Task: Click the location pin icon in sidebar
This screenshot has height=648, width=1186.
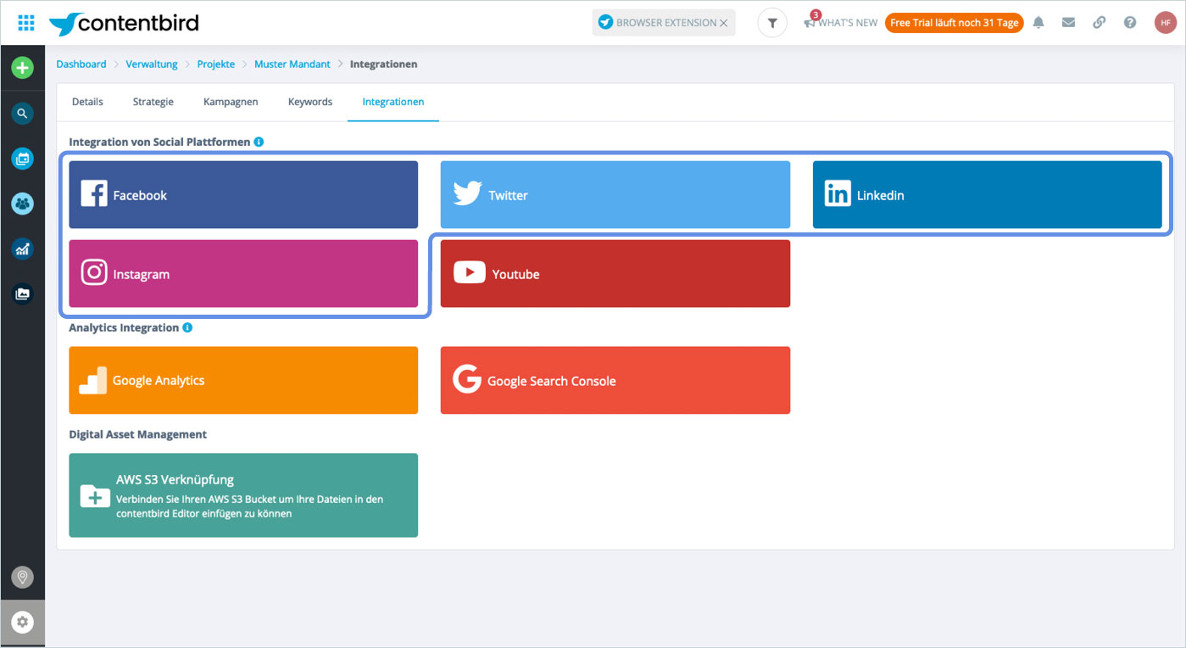Action: coord(23,578)
